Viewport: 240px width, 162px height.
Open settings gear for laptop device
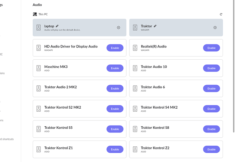(x=118, y=28)
